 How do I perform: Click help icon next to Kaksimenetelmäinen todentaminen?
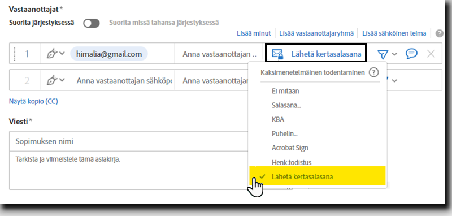[x=373, y=72]
